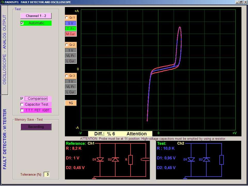Image resolution: width=248 pixels, height=186 pixels.
Task: Enable the T.T.T. FET IGBT checkbox
Action: pos(22,110)
